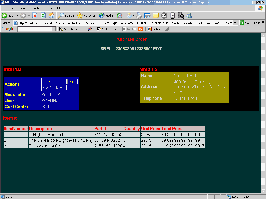This screenshot has width=266, height=199.
Task: Open the browser Search panel
Action: click(x=66, y=16)
